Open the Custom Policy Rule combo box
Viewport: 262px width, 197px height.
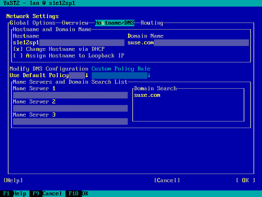tap(121, 76)
